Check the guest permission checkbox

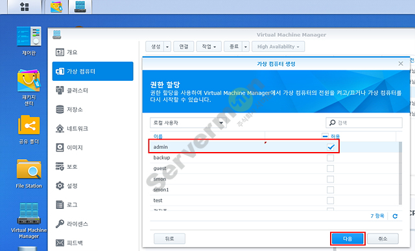[330, 168]
